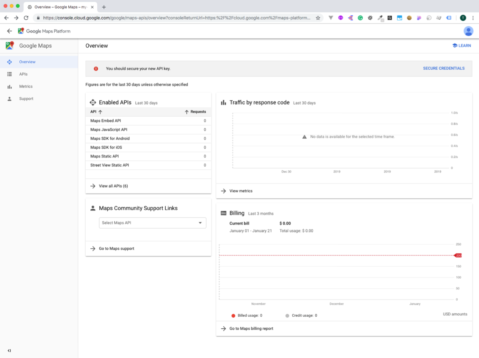
Task: Select APIs in the sidebar
Action: (x=39, y=74)
